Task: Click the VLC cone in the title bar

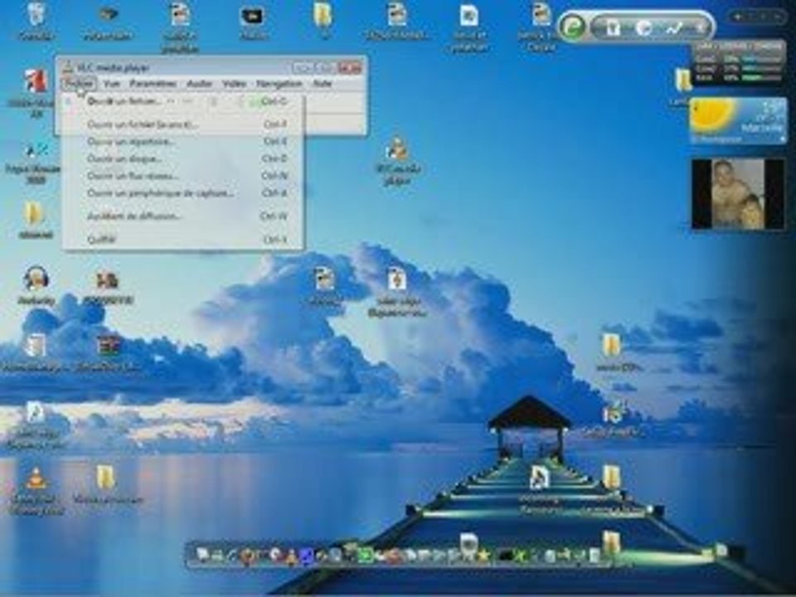Action: pyautogui.click(x=67, y=67)
